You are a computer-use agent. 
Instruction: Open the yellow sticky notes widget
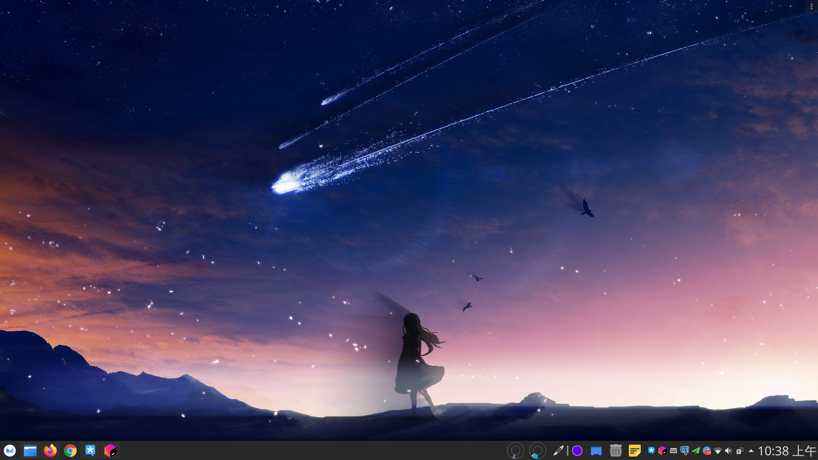(x=635, y=451)
